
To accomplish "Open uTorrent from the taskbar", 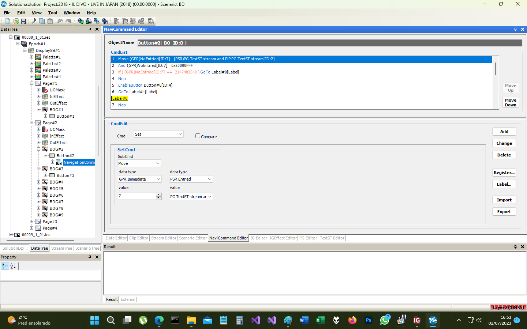I will tap(143, 320).
